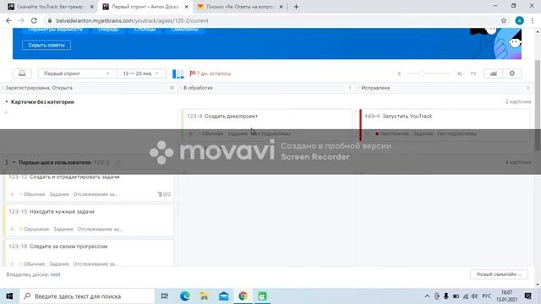Viewport: 541px width, 304px height.
Task: Open the notification center icon
Action: coord(527,296)
